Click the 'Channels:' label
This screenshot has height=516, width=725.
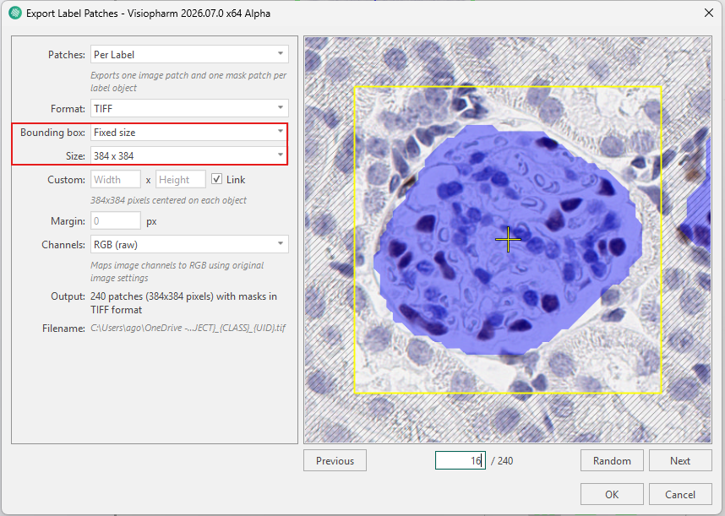(x=63, y=244)
